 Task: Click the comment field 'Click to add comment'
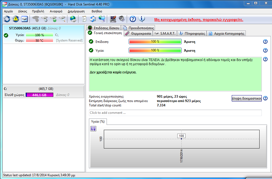pyautogui.click(x=175, y=113)
